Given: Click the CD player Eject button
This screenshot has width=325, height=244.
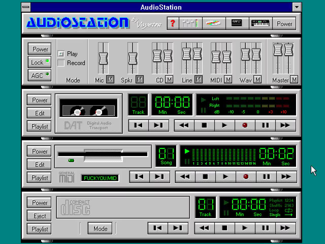Looking at the screenshot, I should [40, 216].
